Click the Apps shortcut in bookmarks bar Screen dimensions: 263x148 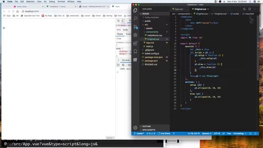(7, 16)
